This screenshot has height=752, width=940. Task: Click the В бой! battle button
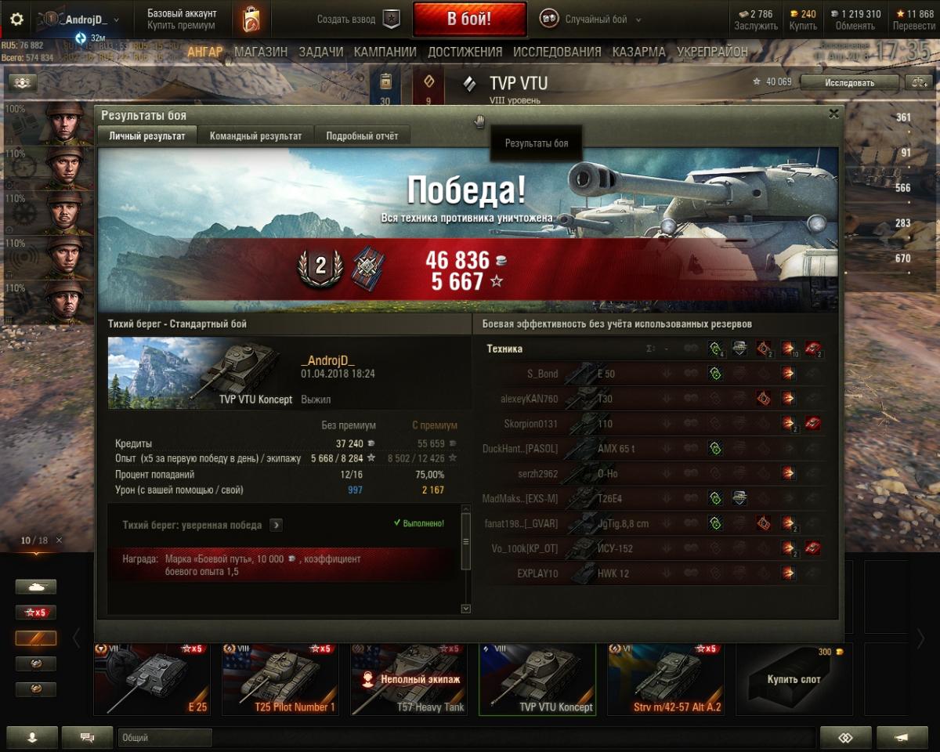pyautogui.click(x=470, y=20)
